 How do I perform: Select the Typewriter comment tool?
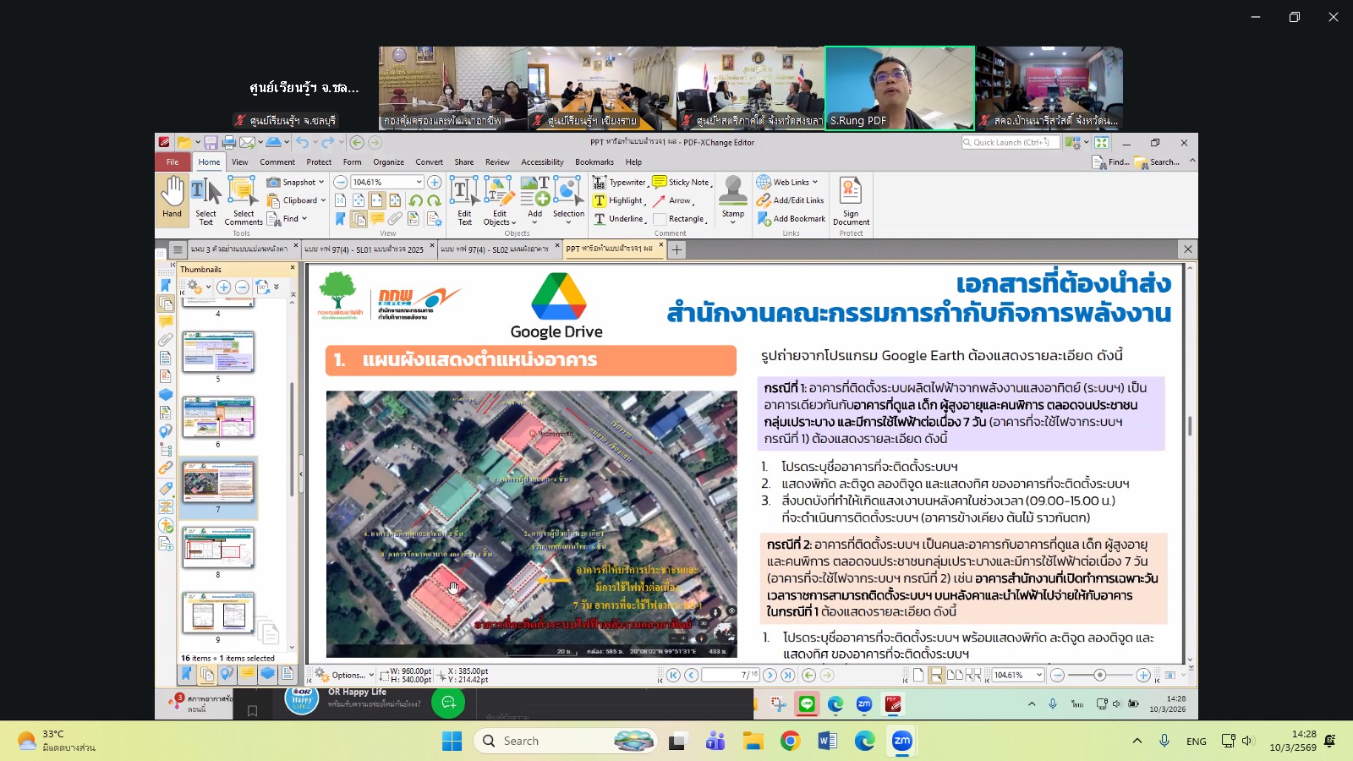pyautogui.click(x=620, y=183)
